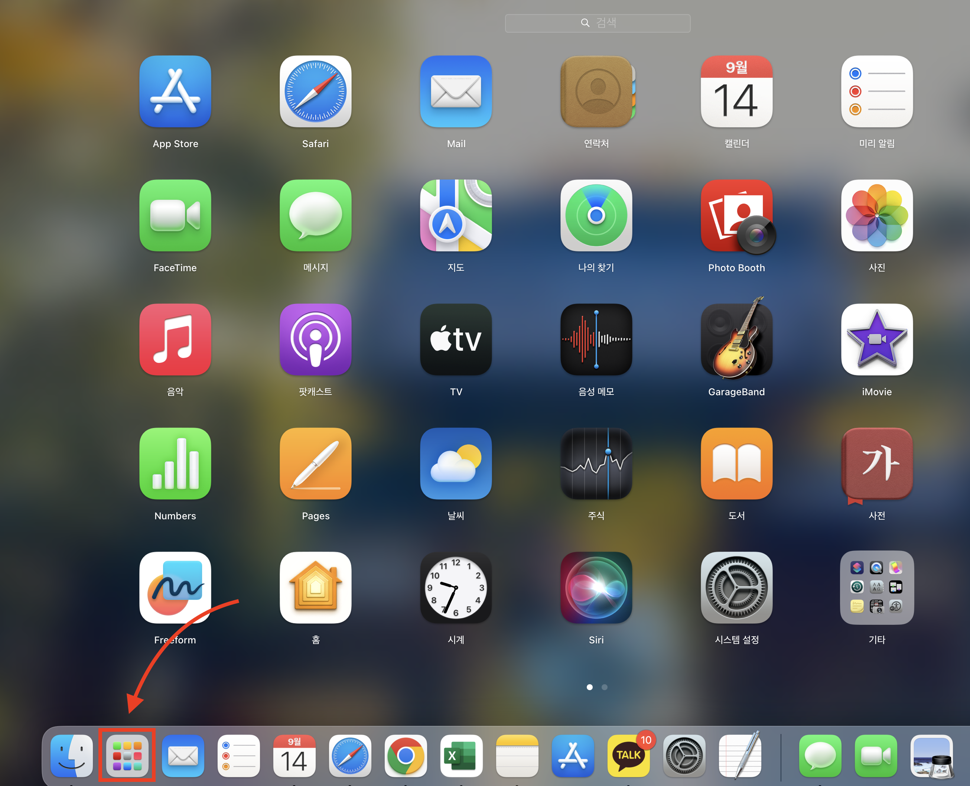Image resolution: width=970 pixels, height=786 pixels.
Task: Open Notes from the Dock
Action: (x=517, y=756)
